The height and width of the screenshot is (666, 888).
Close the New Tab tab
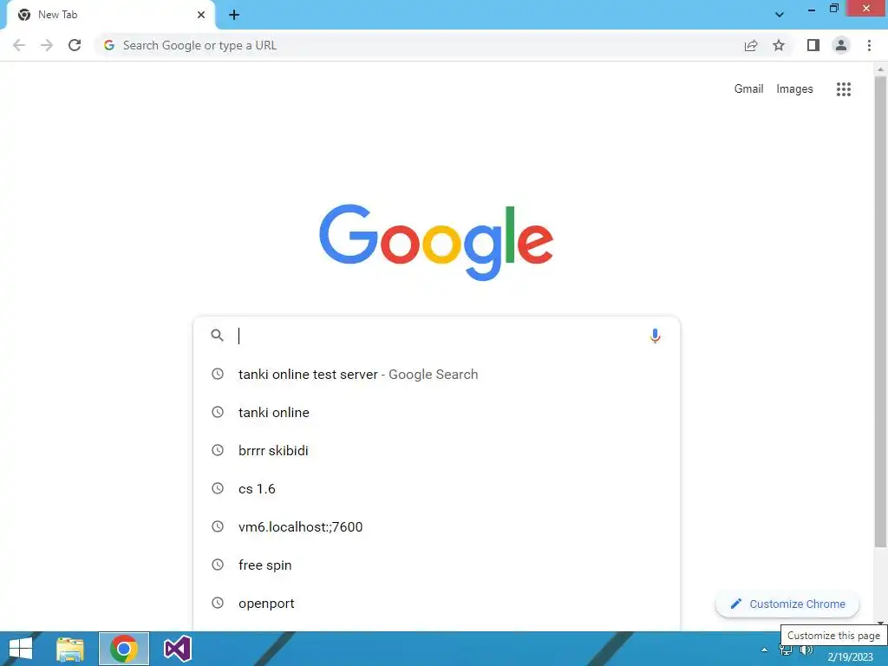[201, 15]
